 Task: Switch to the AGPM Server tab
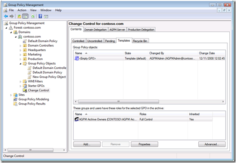(117, 30)
